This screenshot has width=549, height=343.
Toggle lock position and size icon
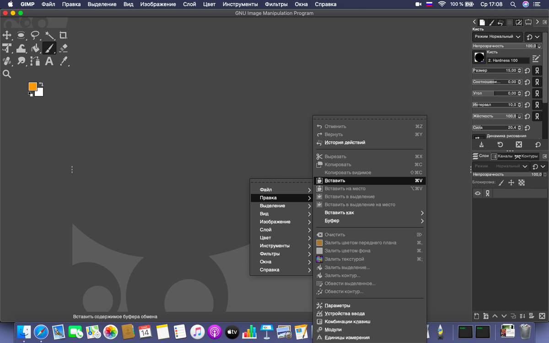(511, 182)
